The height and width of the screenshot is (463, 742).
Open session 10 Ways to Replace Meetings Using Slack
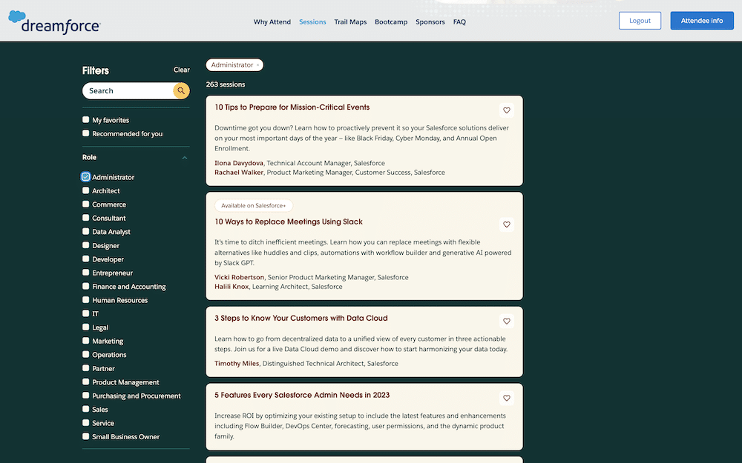click(289, 221)
